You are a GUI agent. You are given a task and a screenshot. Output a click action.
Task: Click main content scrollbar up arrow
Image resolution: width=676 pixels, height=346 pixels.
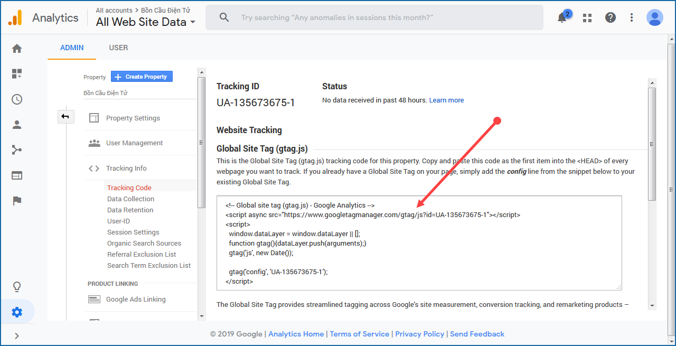click(x=652, y=82)
